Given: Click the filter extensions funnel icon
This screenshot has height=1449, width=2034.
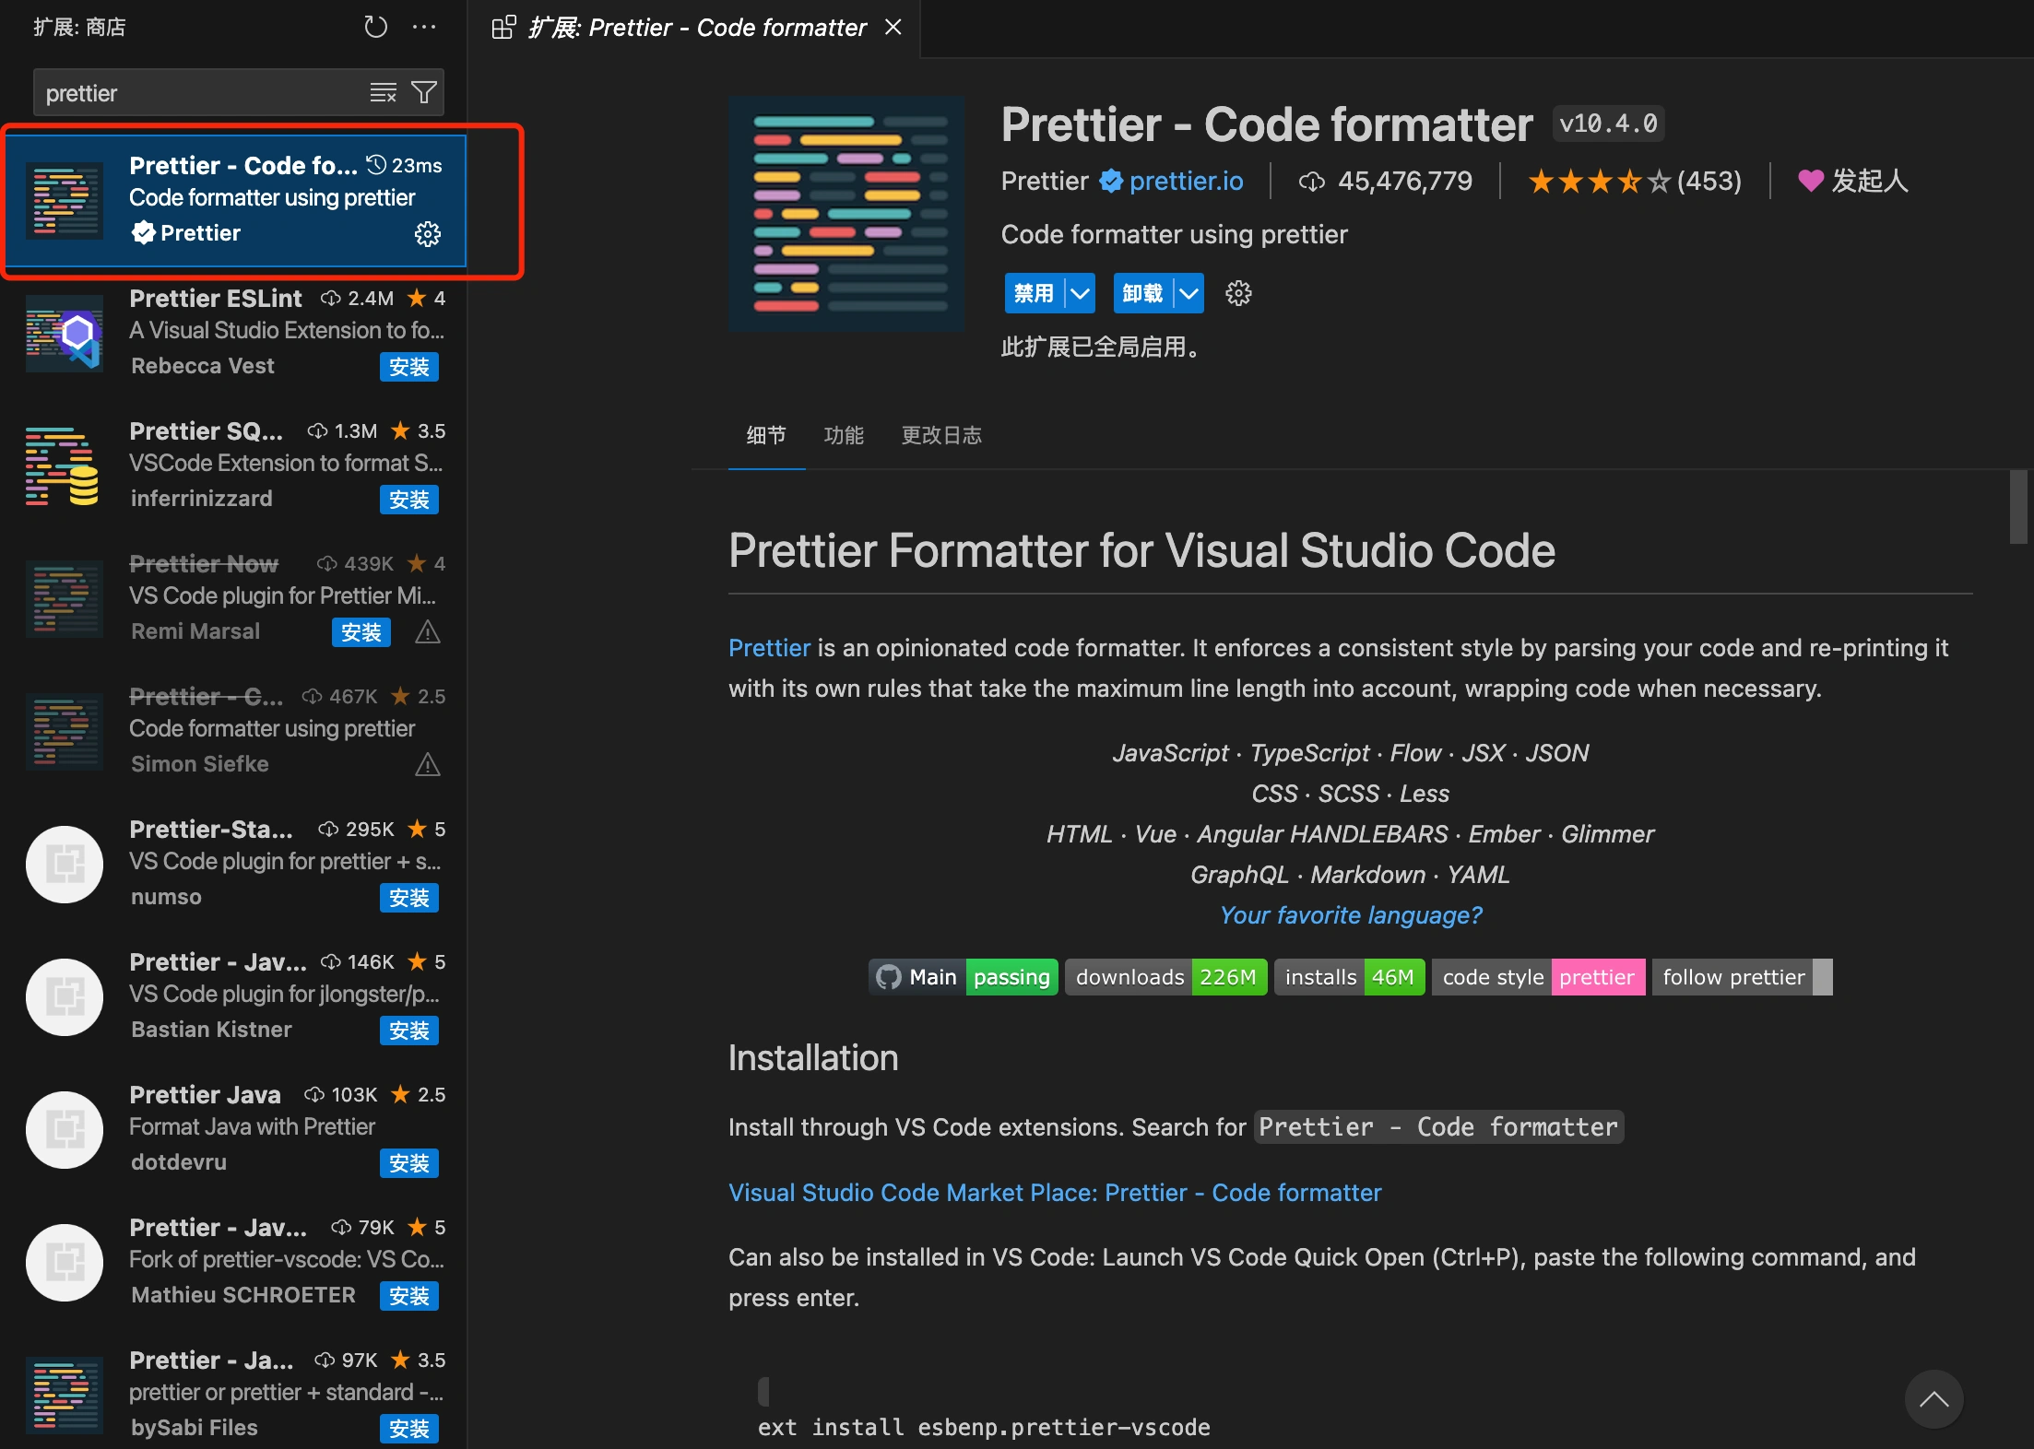Looking at the screenshot, I should point(424,93).
